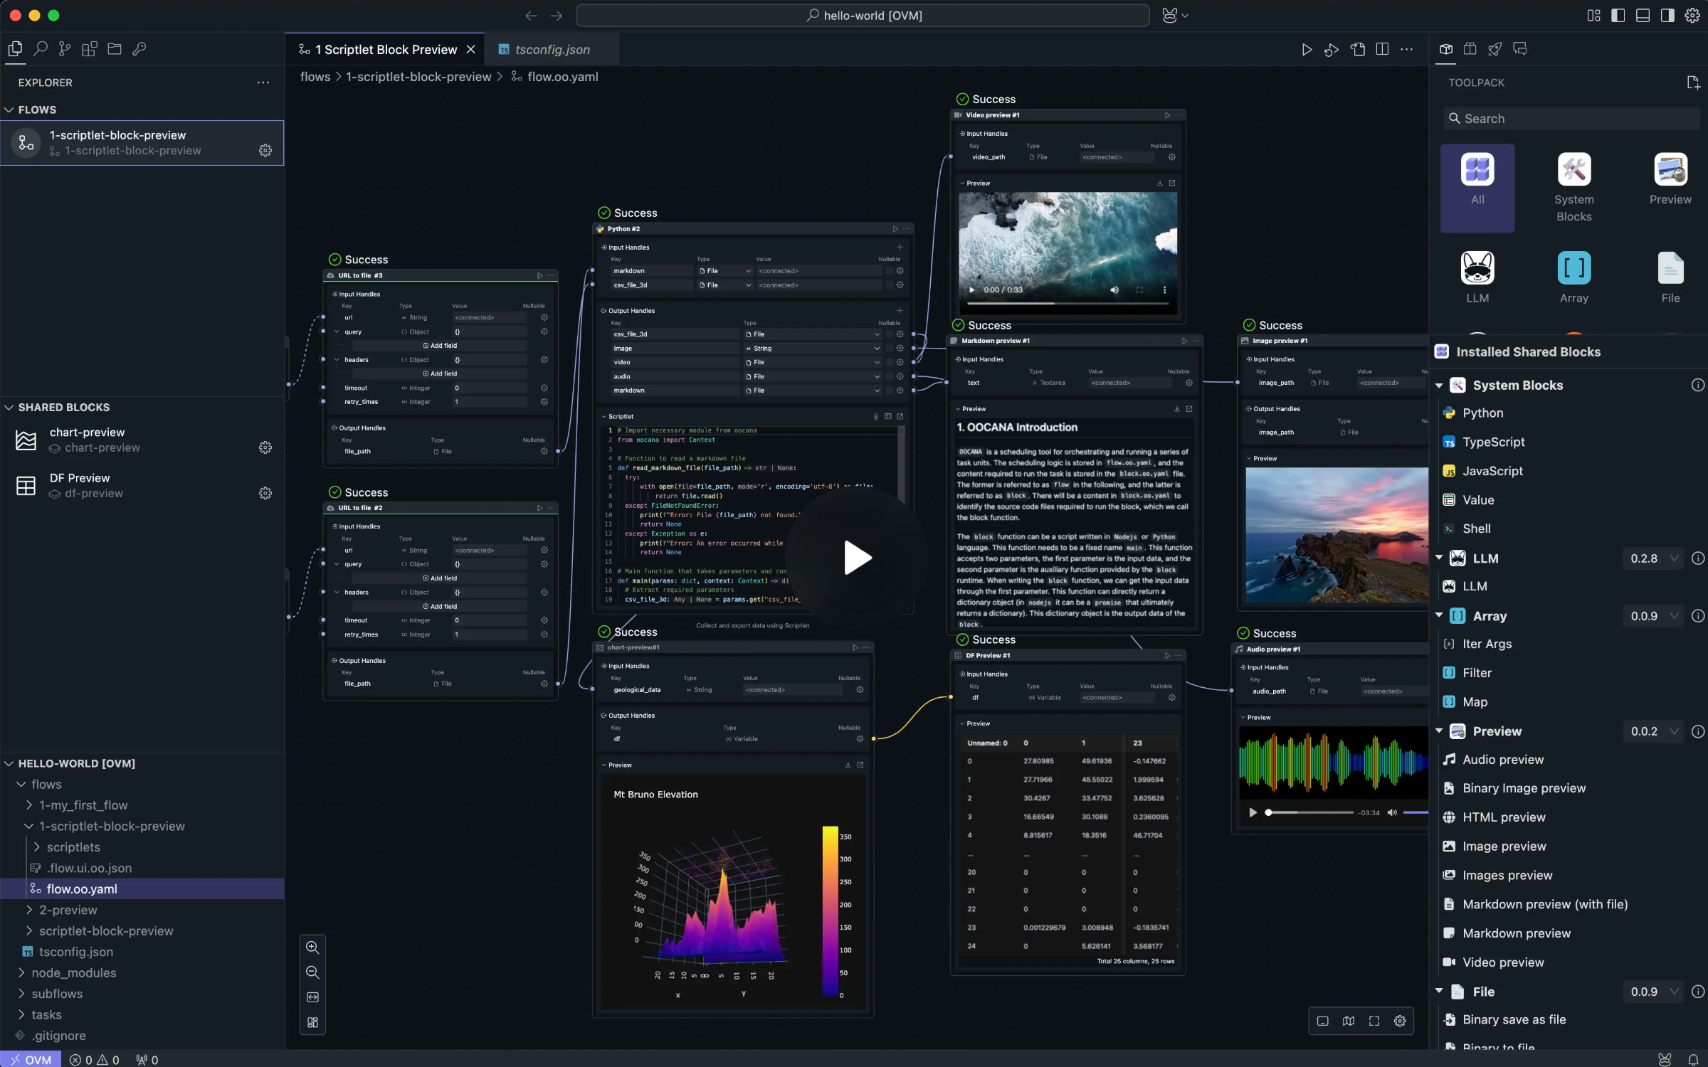Toggle the minimap map icon on canvas

pyautogui.click(x=1348, y=1021)
